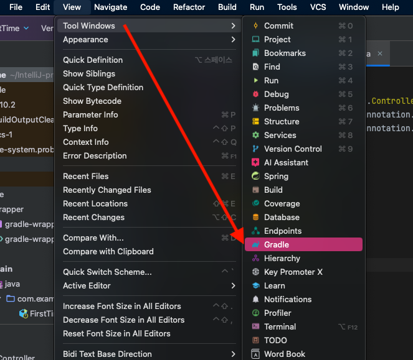This screenshot has height=360, width=413.
Task: Click the red Debug bug icon
Action: click(255, 94)
